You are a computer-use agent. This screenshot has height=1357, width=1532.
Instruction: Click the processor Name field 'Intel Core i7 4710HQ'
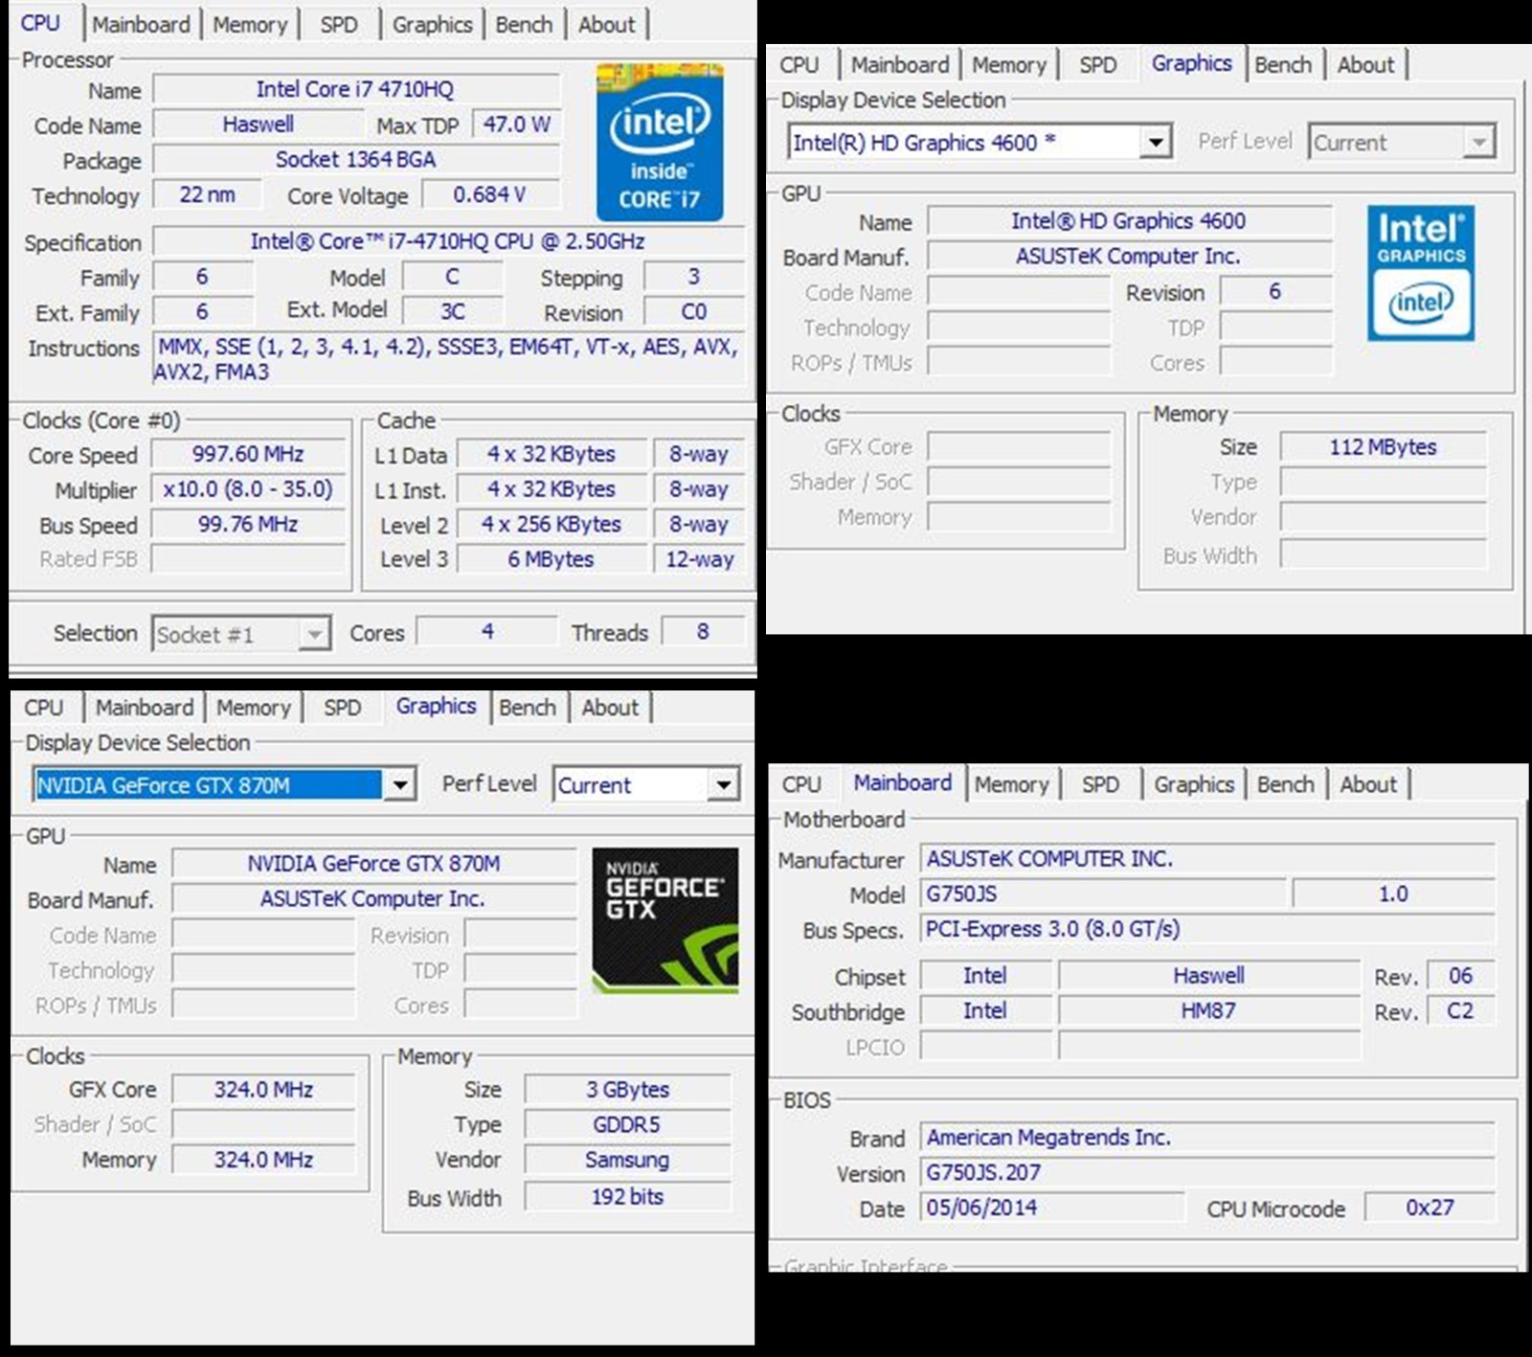pos(356,89)
